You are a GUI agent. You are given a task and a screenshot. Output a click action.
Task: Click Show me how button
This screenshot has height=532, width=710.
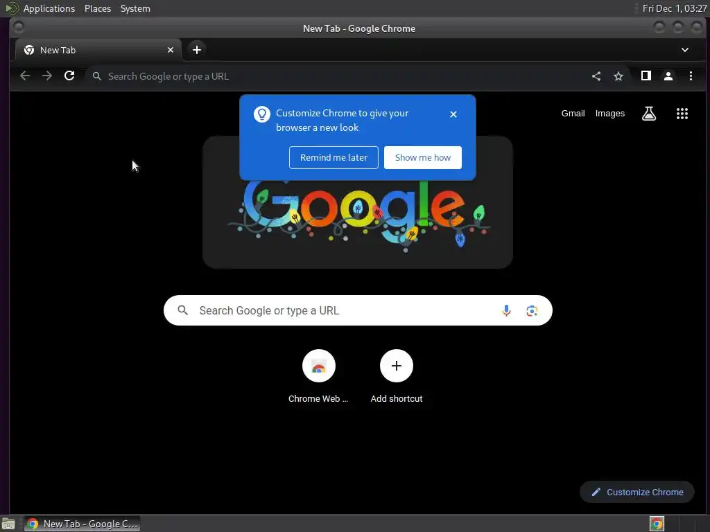422,157
